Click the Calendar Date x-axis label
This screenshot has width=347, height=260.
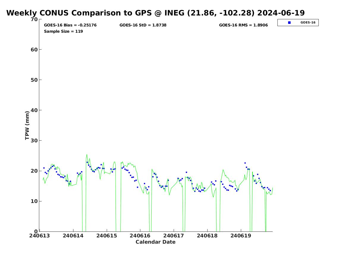(155, 242)
